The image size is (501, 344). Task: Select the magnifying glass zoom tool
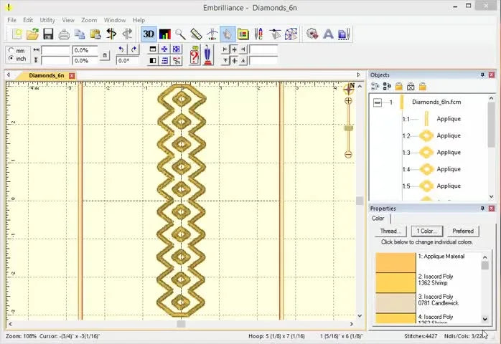(x=180, y=34)
